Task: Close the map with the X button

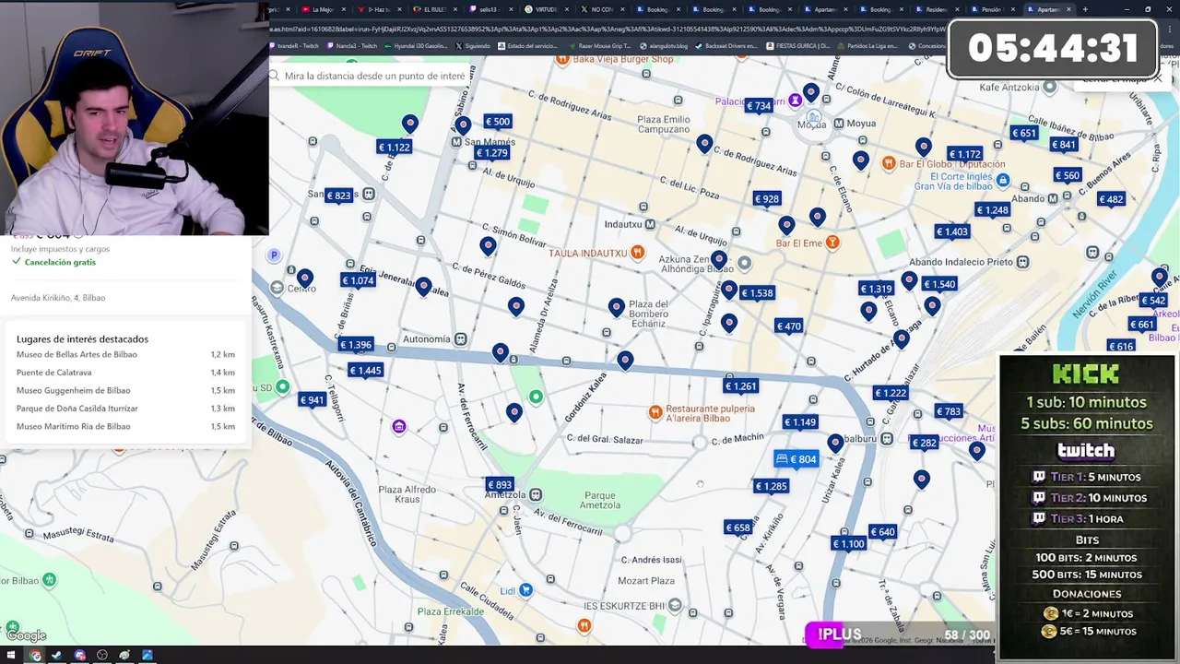Action: tap(1158, 78)
